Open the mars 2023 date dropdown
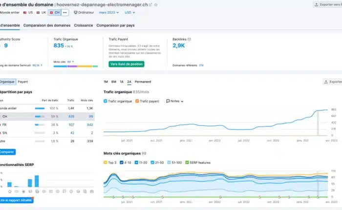Image resolution: width=342 pixels, height=210 pixels. (109, 12)
